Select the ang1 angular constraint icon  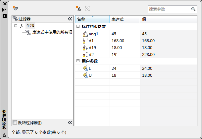[85, 34]
